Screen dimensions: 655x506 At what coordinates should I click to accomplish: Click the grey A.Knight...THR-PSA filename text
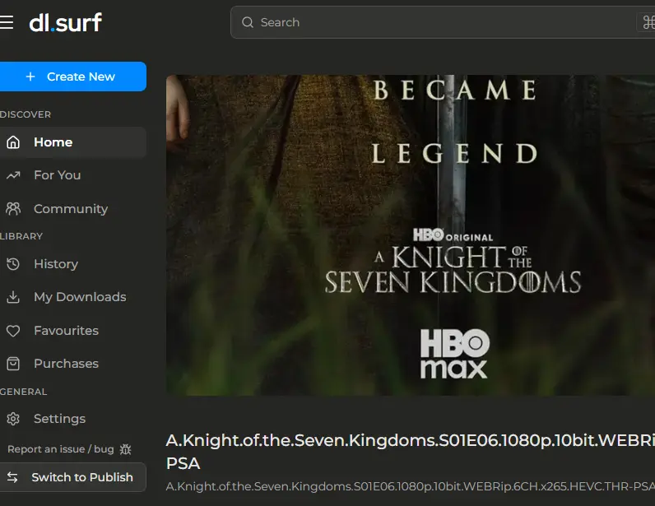coord(411,486)
